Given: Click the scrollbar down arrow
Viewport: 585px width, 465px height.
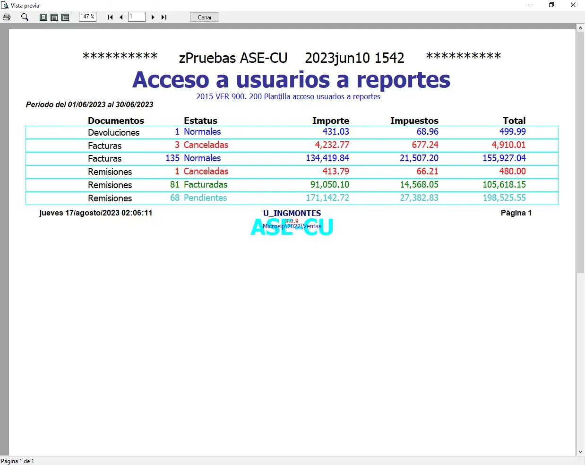Looking at the screenshot, I should (580, 452).
